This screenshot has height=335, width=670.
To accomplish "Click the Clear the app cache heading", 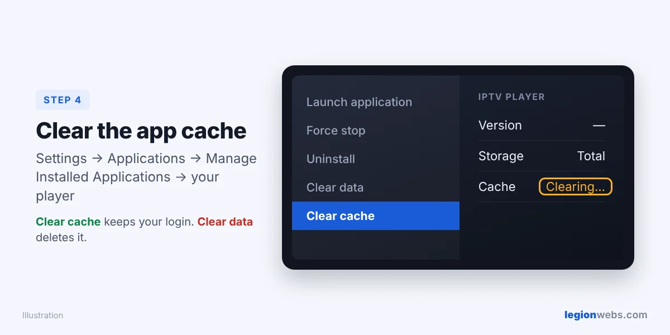I will (141, 131).
